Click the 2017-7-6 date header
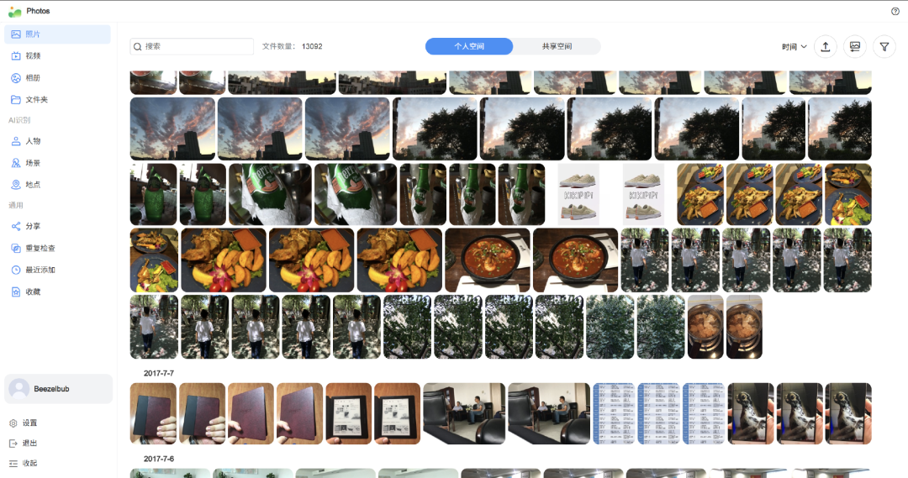908x478 pixels. tap(159, 459)
